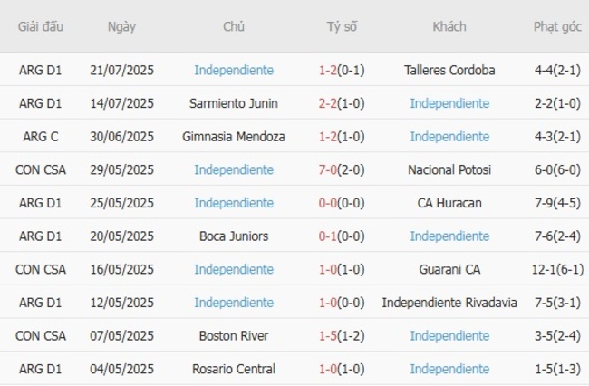
Task: Open the 0-1 score for Boca Juniors match
Action: tap(328, 236)
